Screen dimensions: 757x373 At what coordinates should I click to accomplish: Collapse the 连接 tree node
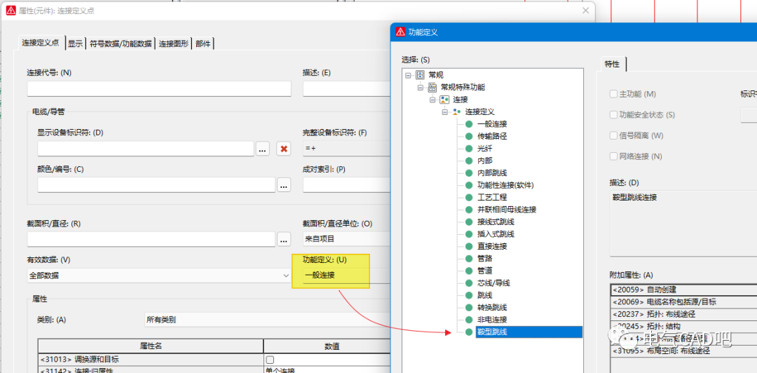[x=432, y=100]
